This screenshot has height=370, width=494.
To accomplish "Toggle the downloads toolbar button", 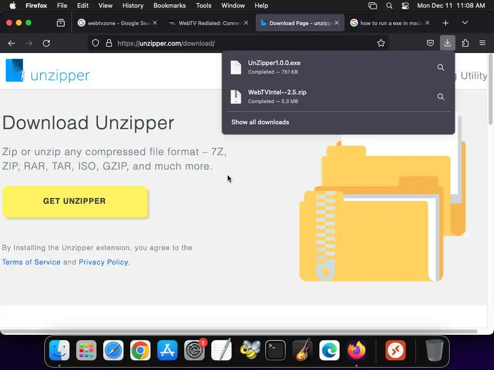I will point(447,43).
